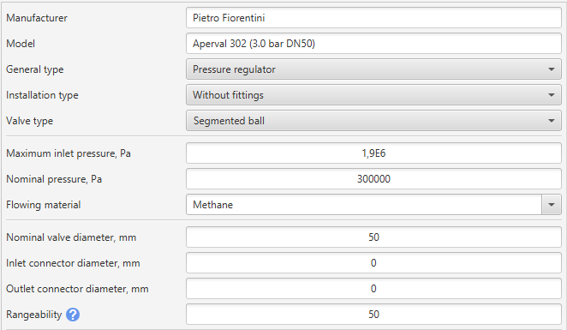Expand the Installation type combo box

(373, 95)
